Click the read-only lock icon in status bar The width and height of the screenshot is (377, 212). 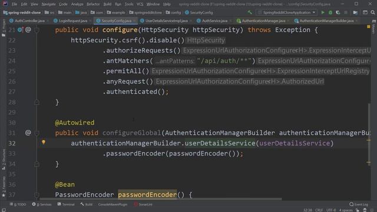click(358, 210)
